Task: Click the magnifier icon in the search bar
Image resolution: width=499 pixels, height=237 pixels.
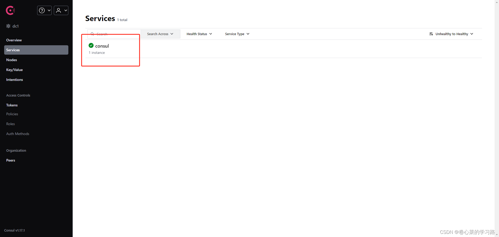Action: (93, 34)
